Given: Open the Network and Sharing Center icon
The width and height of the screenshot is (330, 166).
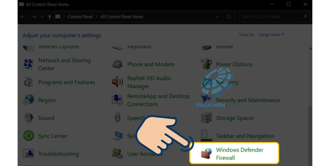Looking at the screenshot, I should (x=28, y=64).
